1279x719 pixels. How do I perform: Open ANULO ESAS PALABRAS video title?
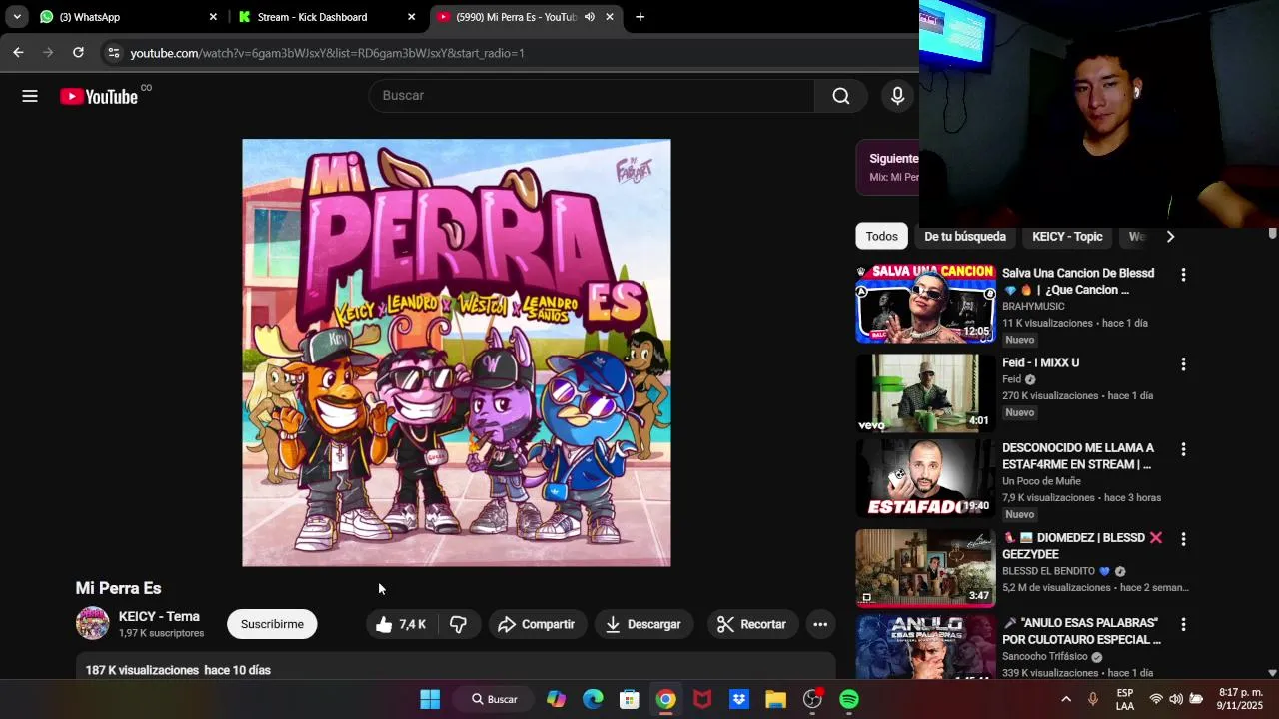coord(1081,631)
